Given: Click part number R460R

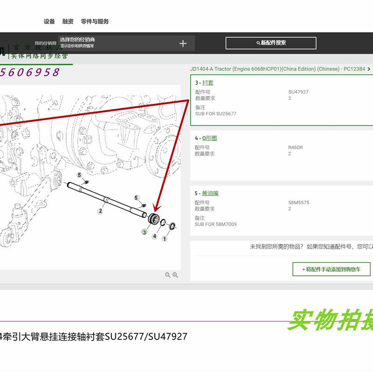Looking at the screenshot, I should click(x=296, y=147).
